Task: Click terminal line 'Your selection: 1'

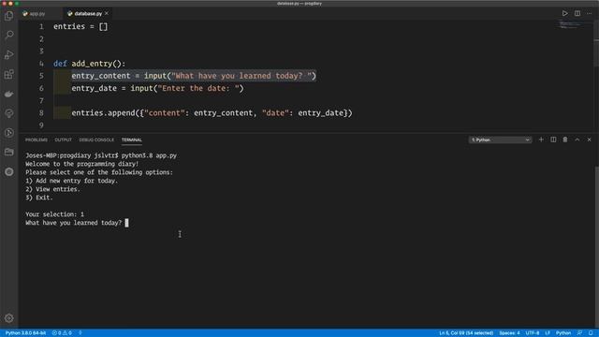Action: tap(54, 214)
